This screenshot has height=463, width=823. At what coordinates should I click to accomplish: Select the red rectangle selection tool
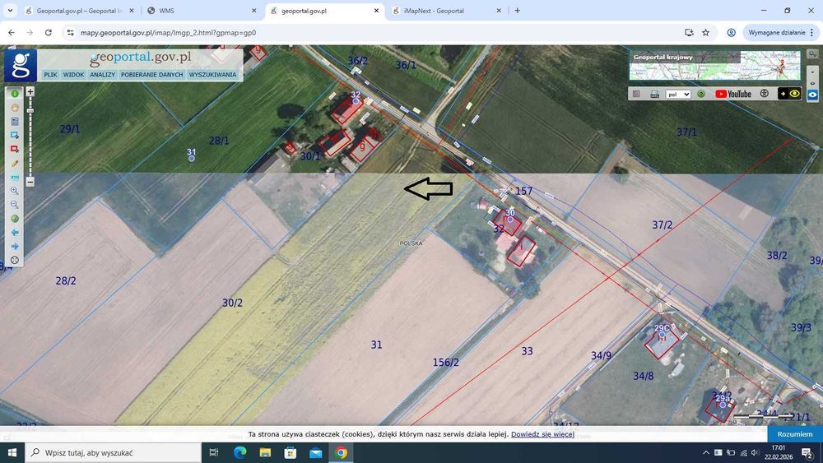(15, 150)
